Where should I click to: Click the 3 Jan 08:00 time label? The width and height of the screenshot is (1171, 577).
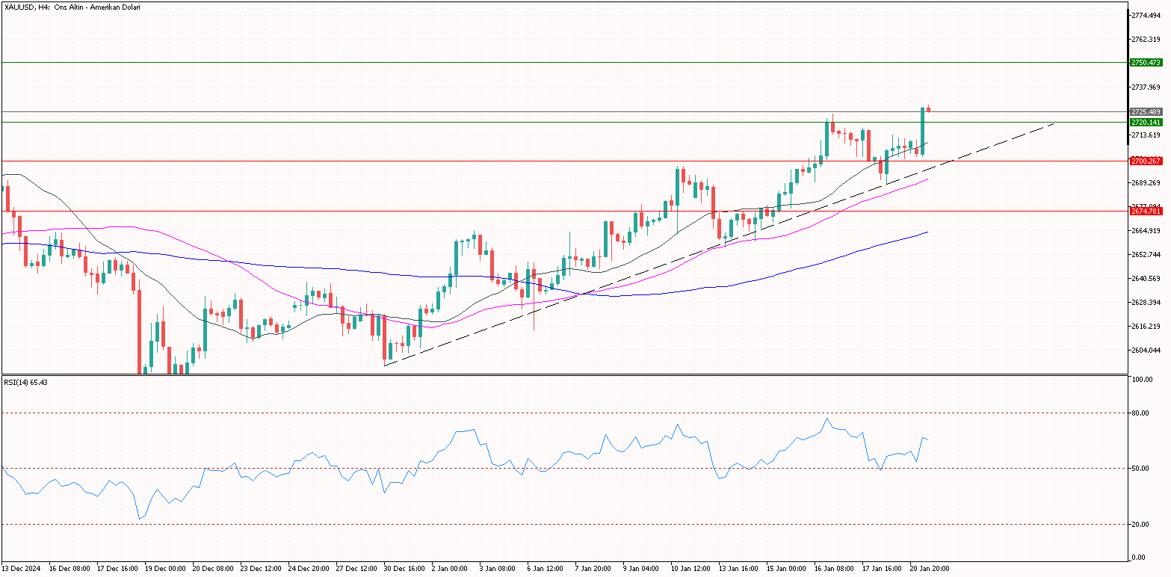click(x=499, y=569)
